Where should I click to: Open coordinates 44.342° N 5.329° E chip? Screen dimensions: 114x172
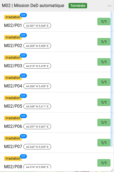(x=37, y=147)
